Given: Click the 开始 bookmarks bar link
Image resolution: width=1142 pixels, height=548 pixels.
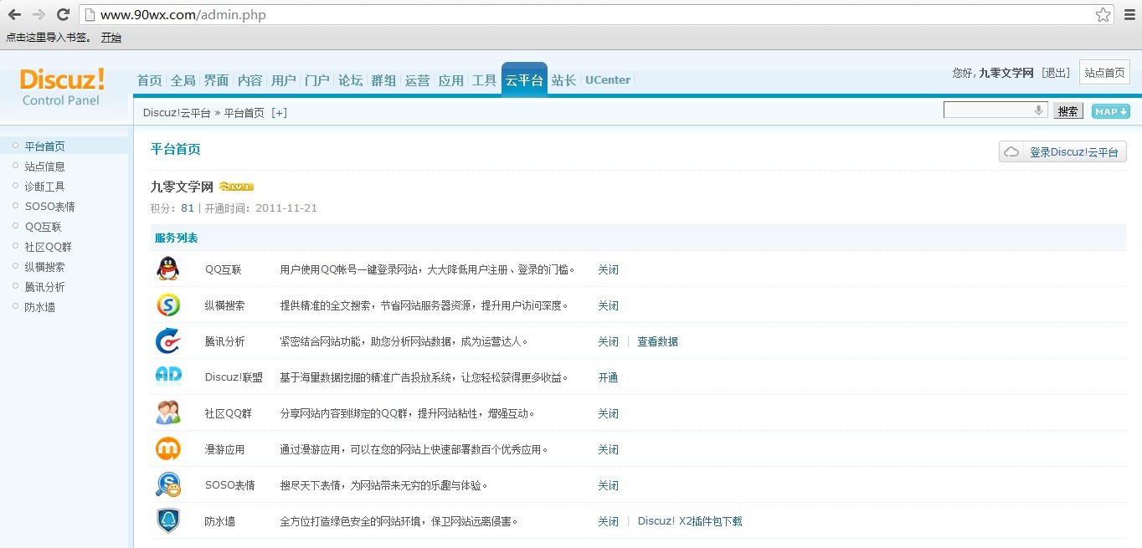Looking at the screenshot, I should tap(111, 38).
